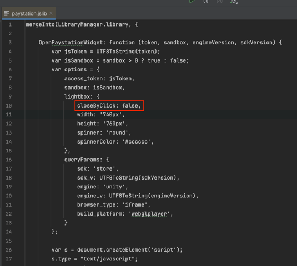Image resolution: width=297 pixels, height=266 pixels.
Task: Click line number 26 in gutter
Action: (x=9, y=250)
